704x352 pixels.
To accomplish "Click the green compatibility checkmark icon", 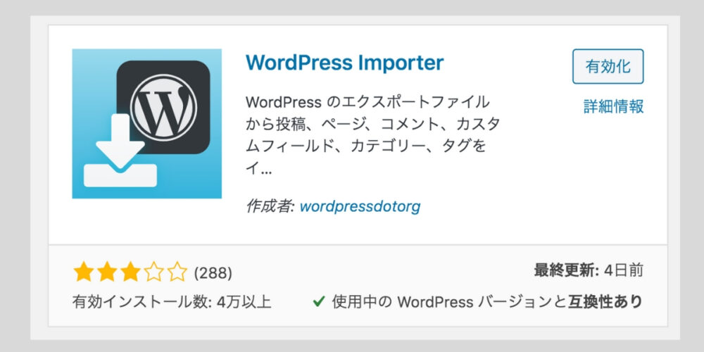I will tap(318, 302).
